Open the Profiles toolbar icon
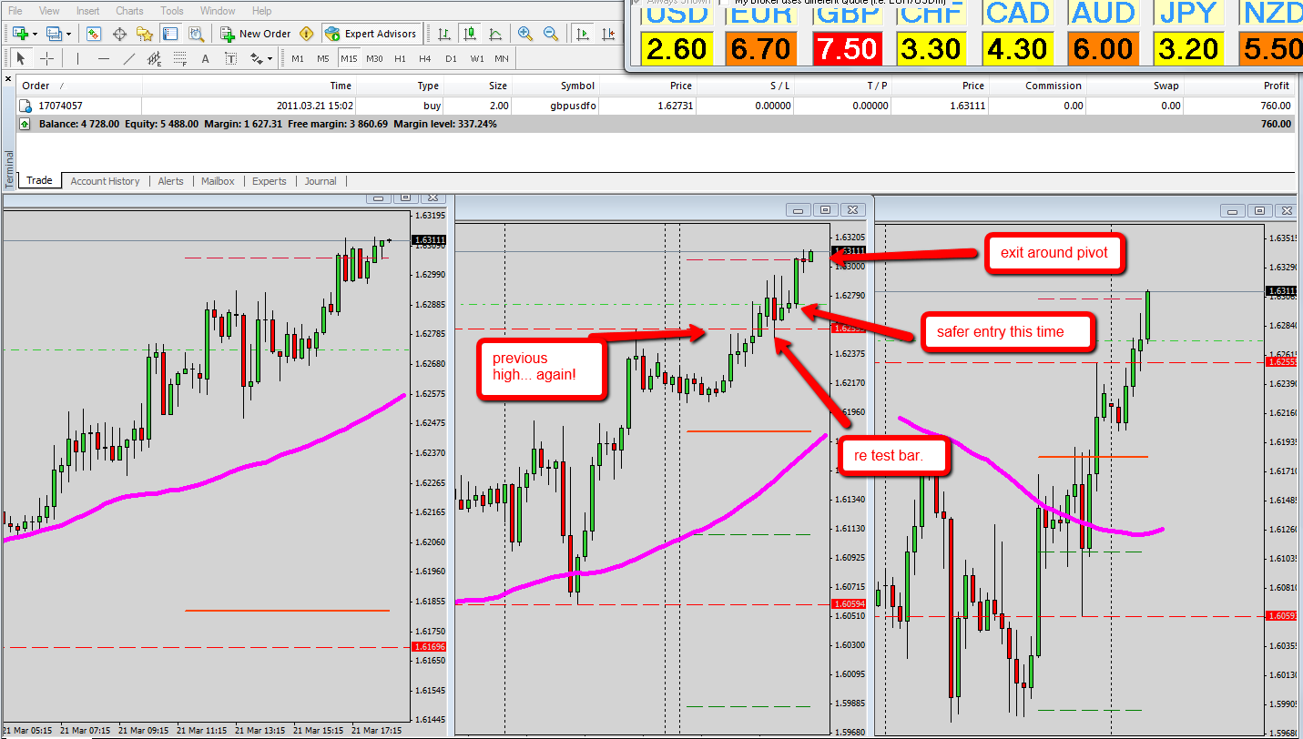This screenshot has width=1303, height=739. 54,34
